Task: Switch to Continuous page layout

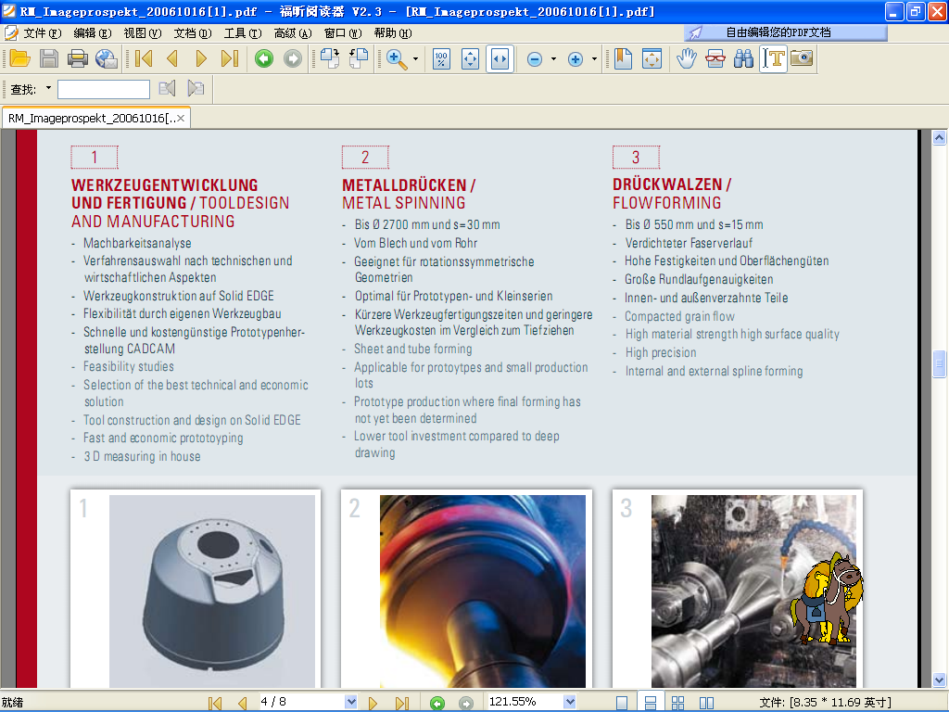Action: [651, 703]
